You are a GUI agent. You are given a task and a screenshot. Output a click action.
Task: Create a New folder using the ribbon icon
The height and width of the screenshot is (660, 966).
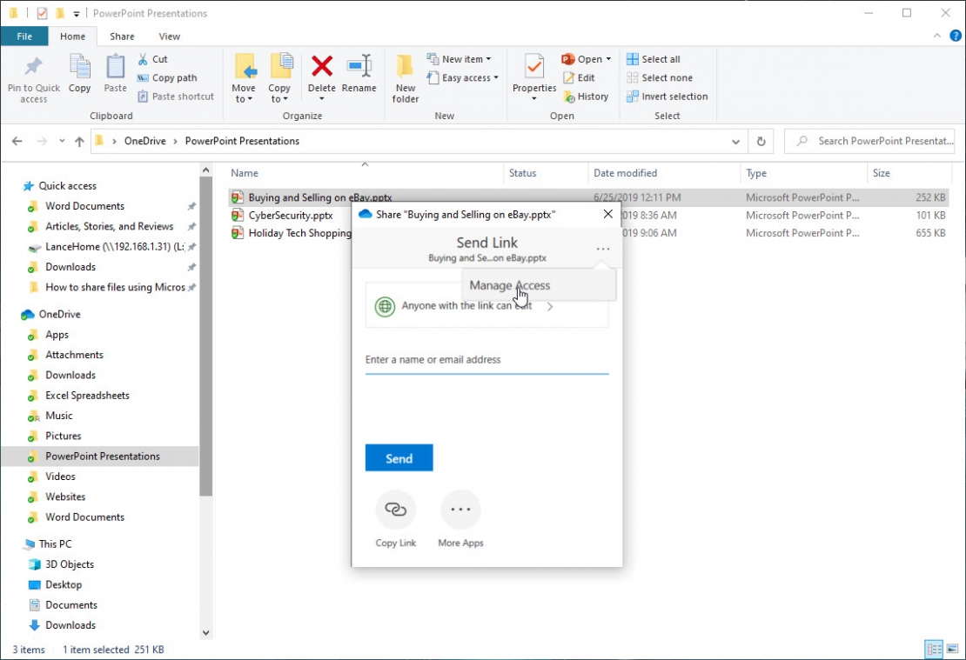[x=405, y=77]
